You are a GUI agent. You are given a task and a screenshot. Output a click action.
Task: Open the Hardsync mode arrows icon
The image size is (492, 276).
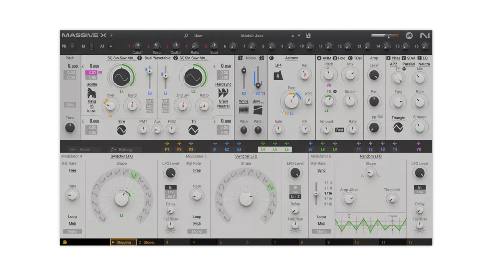(x=223, y=93)
